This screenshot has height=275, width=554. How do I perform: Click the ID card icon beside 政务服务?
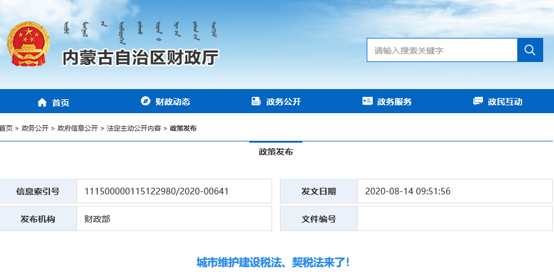pyautogui.click(x=367, y=101)
